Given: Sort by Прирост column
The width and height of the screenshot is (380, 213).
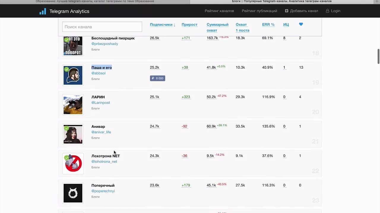Looking at the screenshot, I should [189, 25].
